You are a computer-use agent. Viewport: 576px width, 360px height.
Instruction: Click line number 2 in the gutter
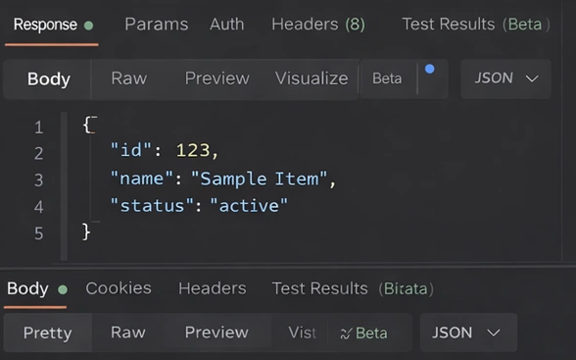(38, 153)
